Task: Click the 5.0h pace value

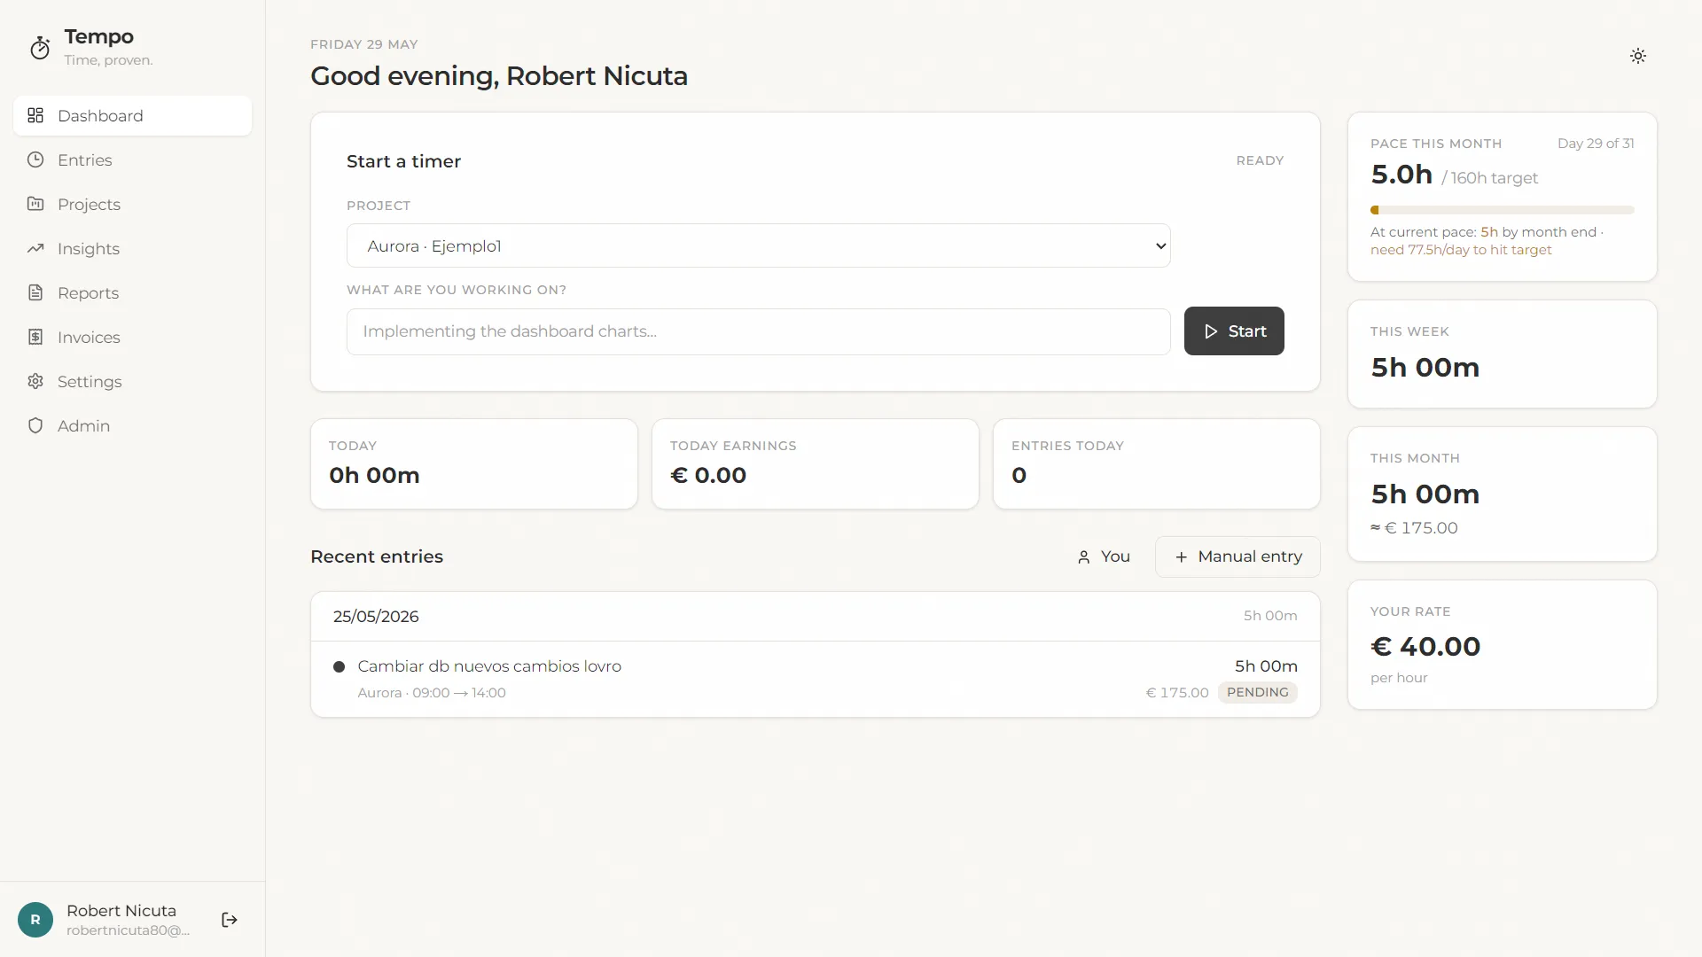Action: (x=1401, y=175)
